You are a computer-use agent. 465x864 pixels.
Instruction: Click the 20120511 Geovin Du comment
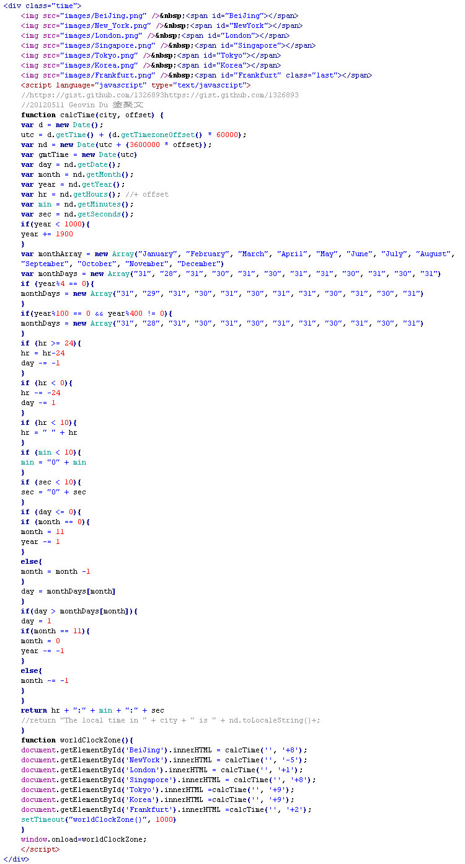point(82,105)
